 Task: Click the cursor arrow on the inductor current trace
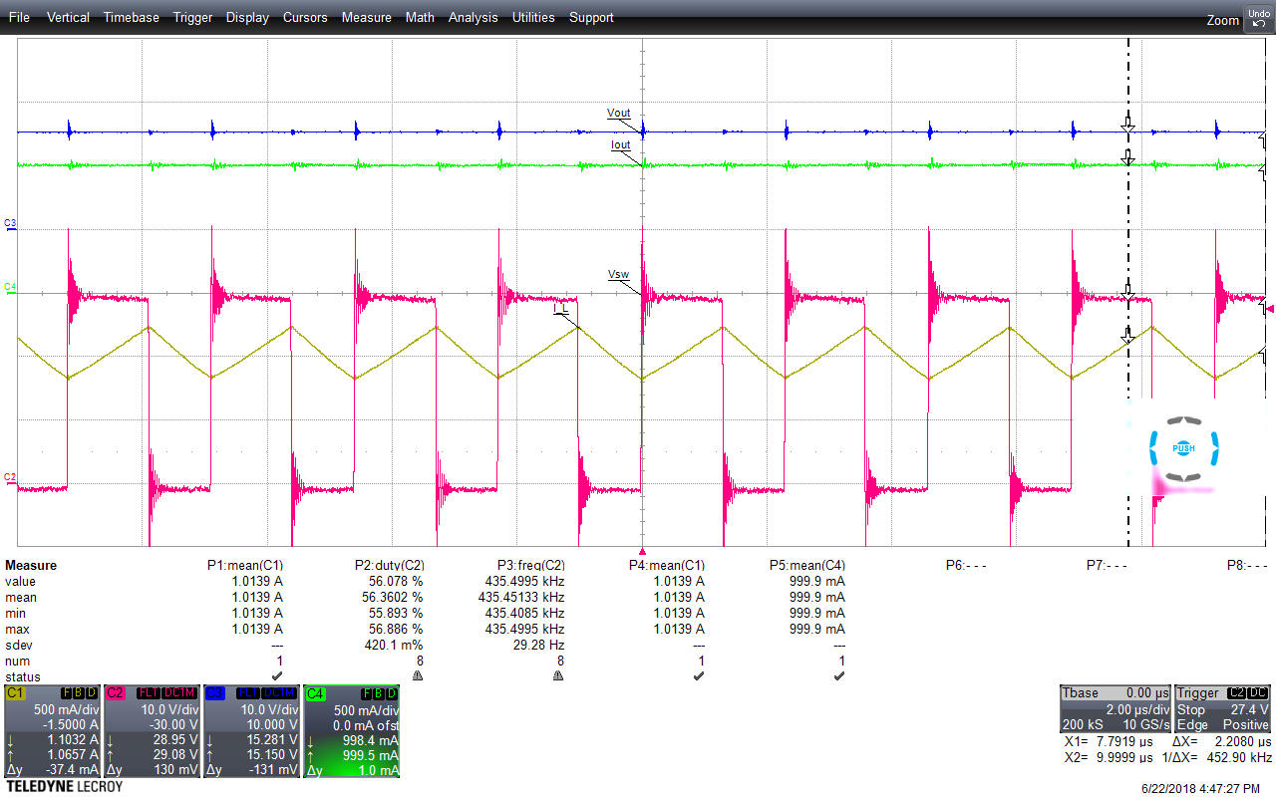click(x=1127, y=337)
